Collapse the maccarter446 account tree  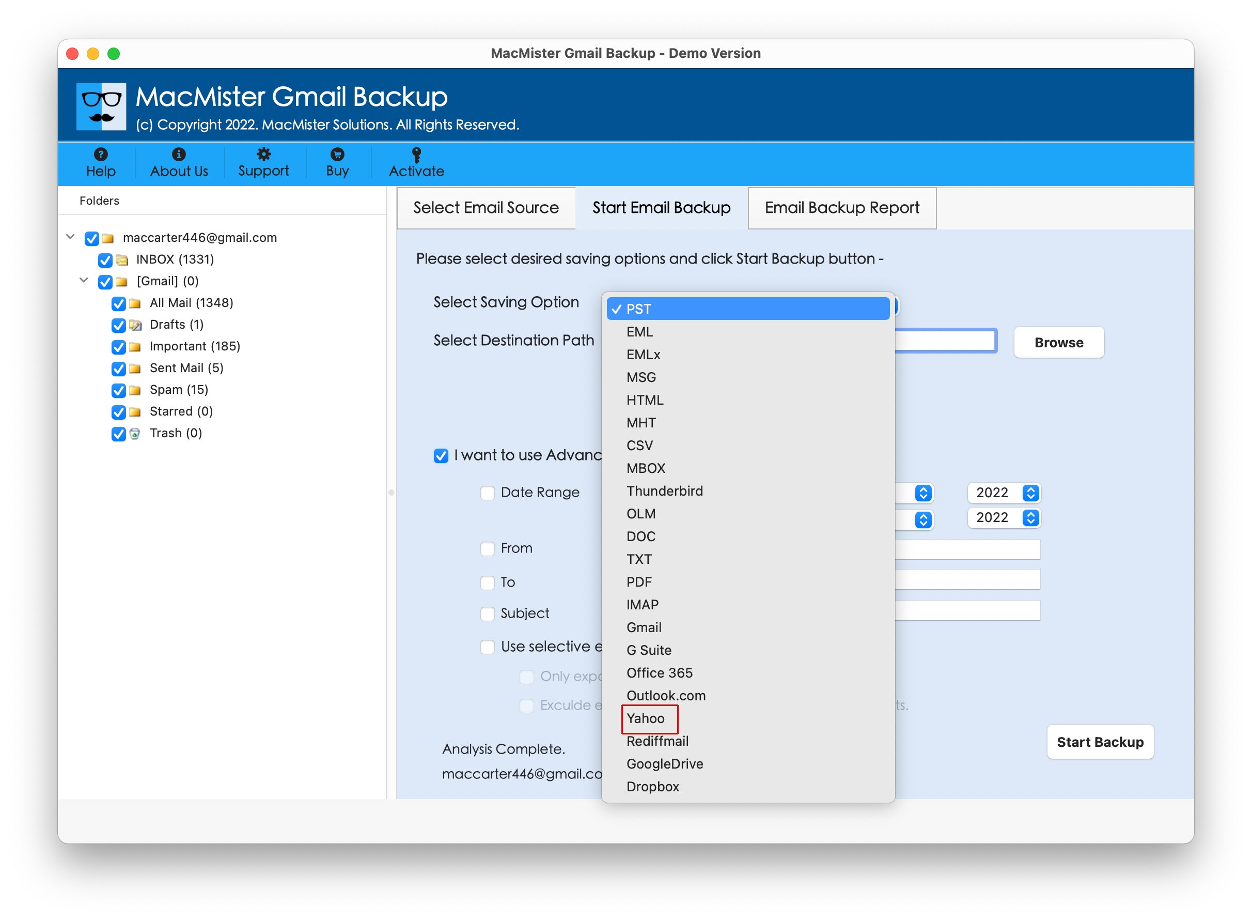coord(71,236)
